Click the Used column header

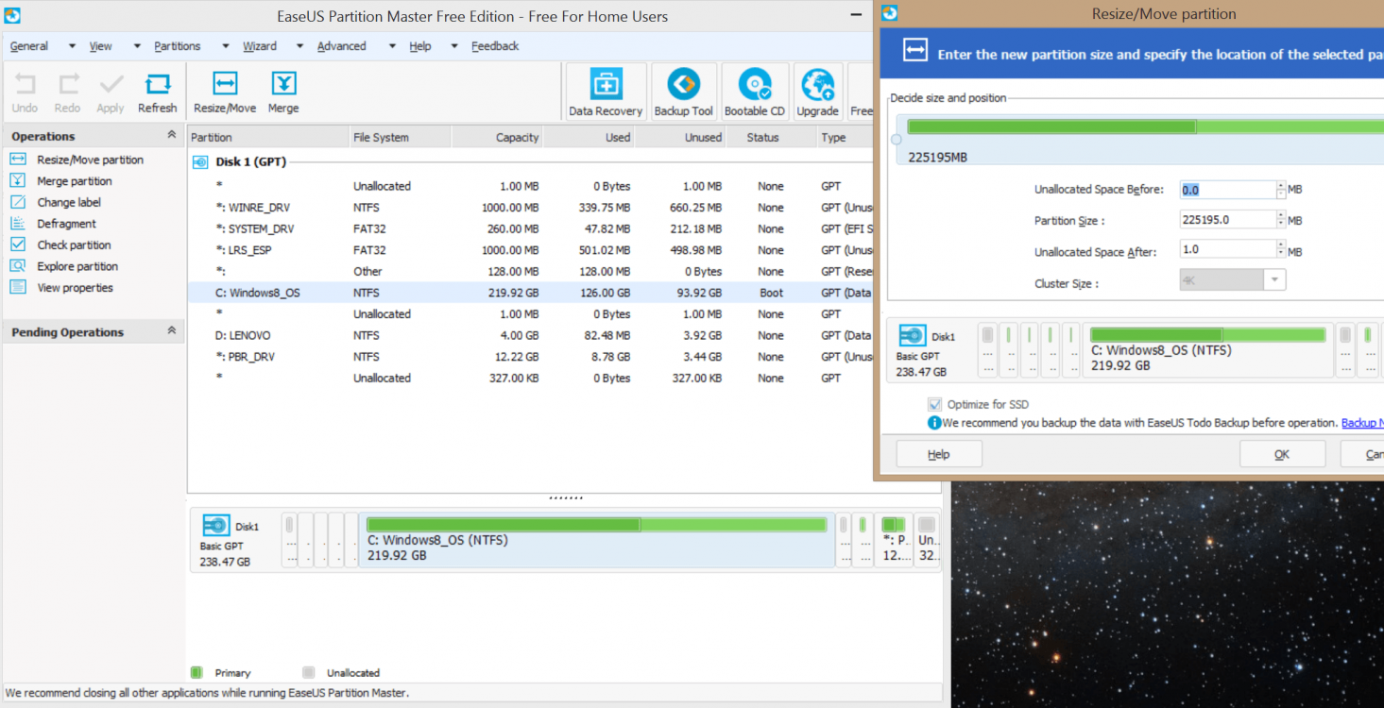[589, 137]
